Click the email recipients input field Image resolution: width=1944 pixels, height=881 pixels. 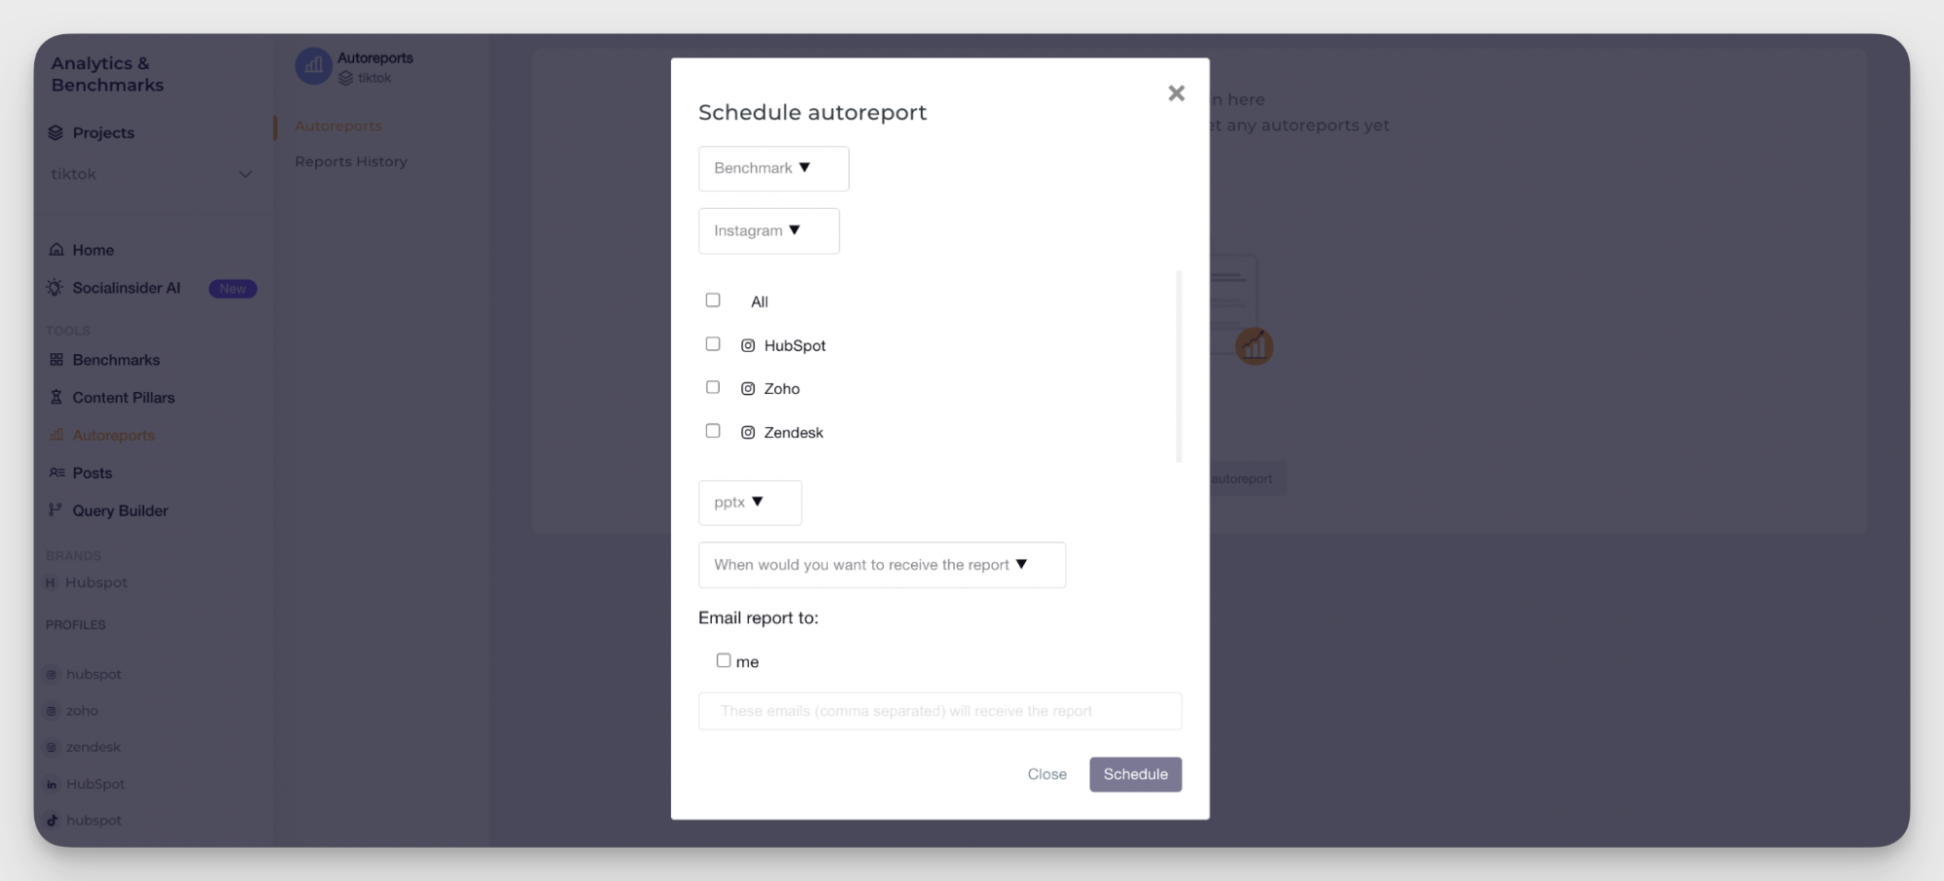click(x=939, y=711)
